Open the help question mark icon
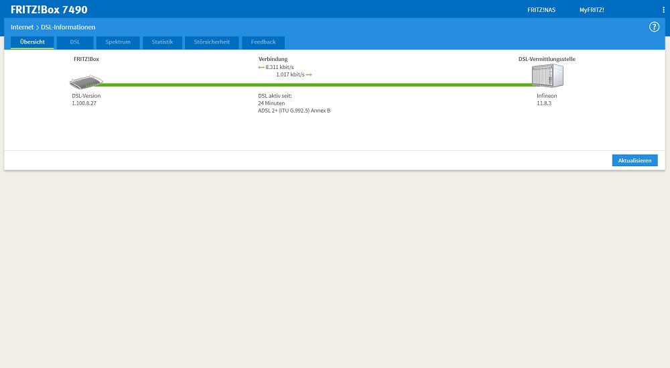 tap(654, 27)
